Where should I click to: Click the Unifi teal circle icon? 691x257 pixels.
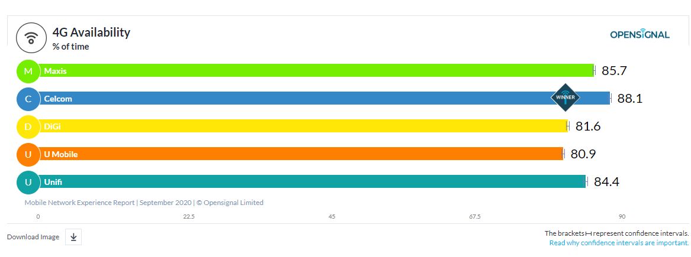(28, 182)
